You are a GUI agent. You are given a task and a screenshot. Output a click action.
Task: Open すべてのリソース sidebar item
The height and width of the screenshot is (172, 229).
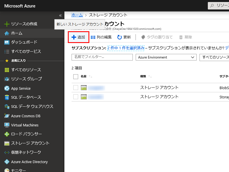point(26,70)
